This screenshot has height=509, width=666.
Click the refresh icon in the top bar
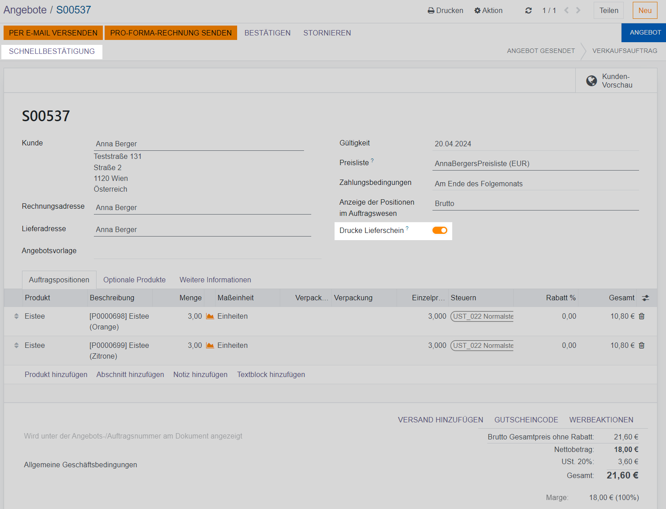click(x=529, y=10)
